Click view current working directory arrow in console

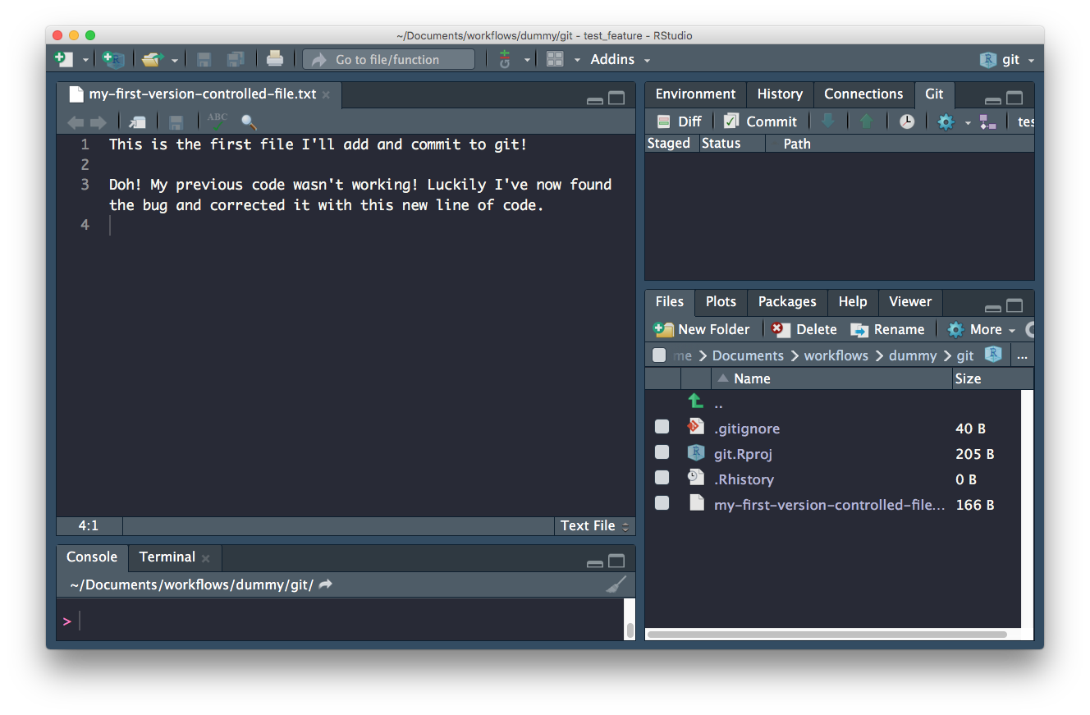(x=325, y=584)
